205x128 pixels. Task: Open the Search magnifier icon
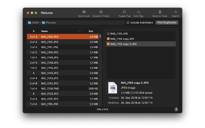[x=176, y=12]
